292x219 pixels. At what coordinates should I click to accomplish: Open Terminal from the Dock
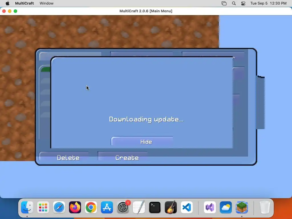coord(155,207)
